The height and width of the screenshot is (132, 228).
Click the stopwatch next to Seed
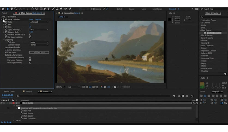pos(6,25)
